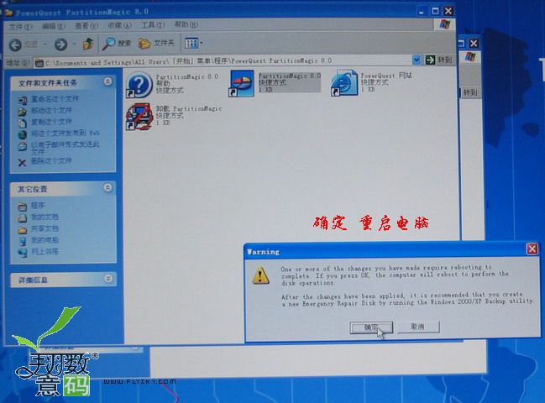Go up one folder level icon

pos(88,44)
